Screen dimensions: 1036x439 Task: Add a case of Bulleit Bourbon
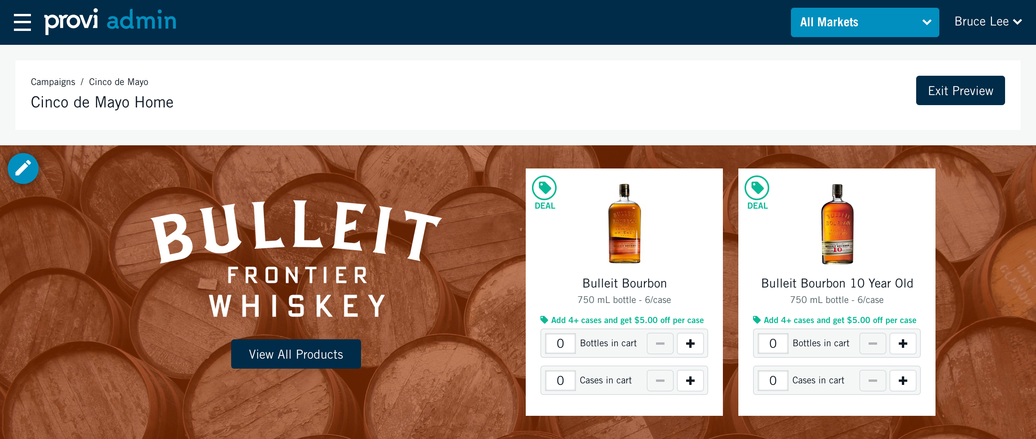point(690,380)
